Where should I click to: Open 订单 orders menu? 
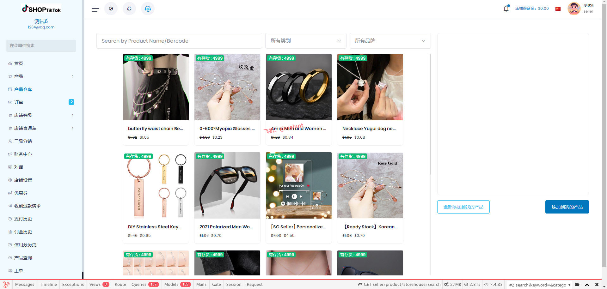tap(41, 102)
